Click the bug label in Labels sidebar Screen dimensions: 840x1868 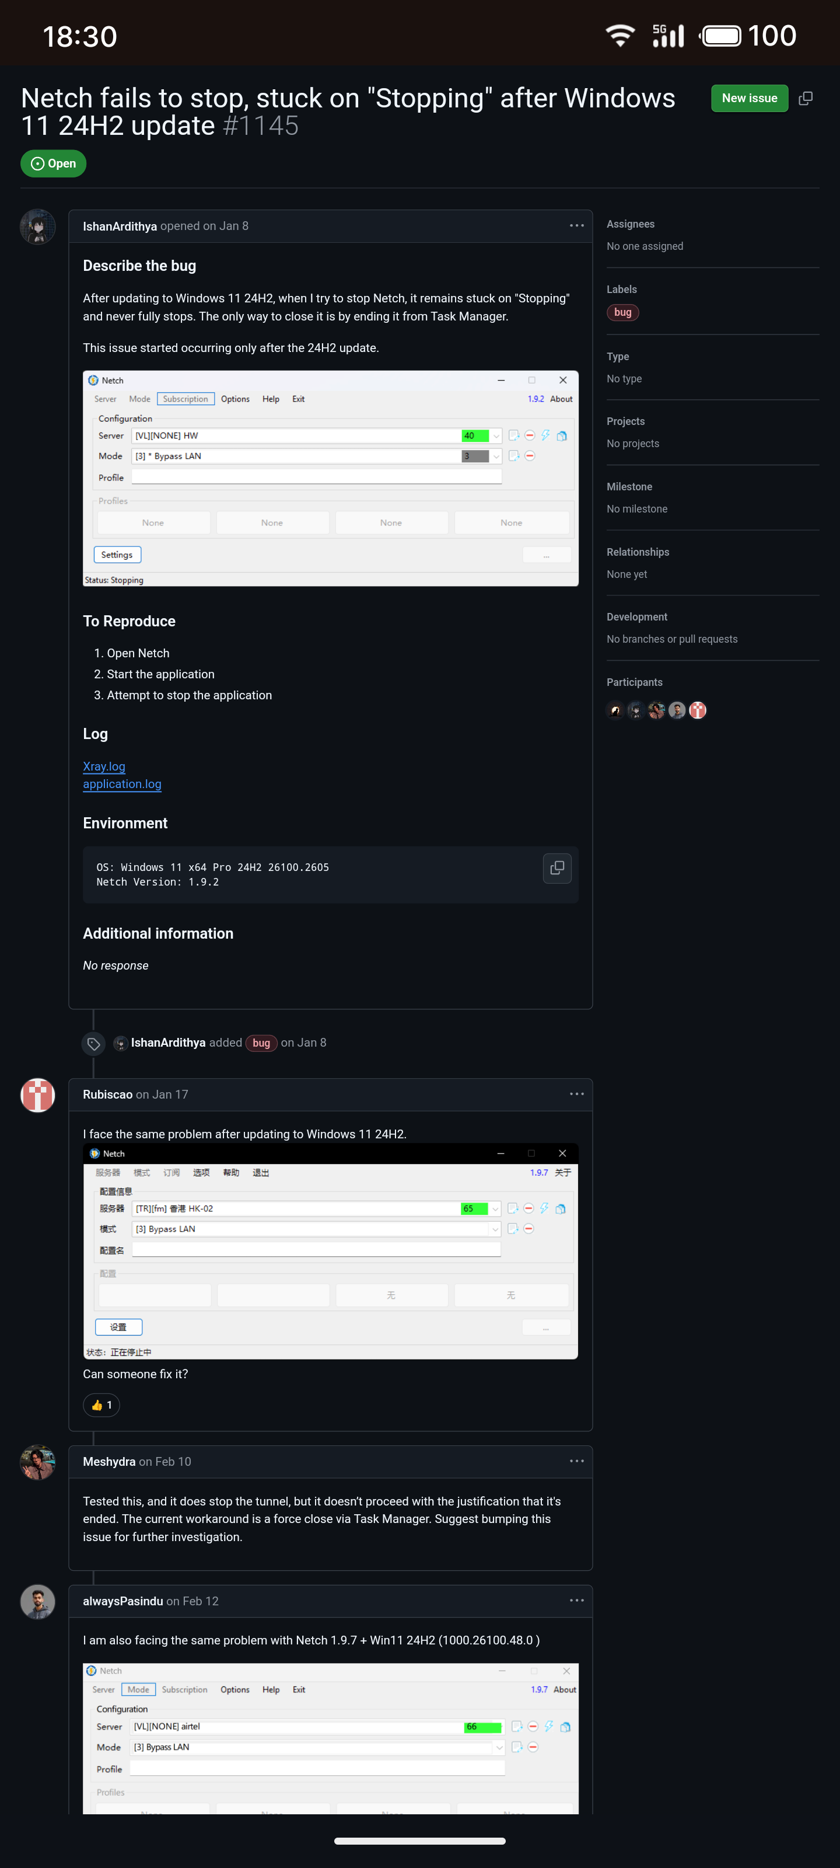[622, 312]
